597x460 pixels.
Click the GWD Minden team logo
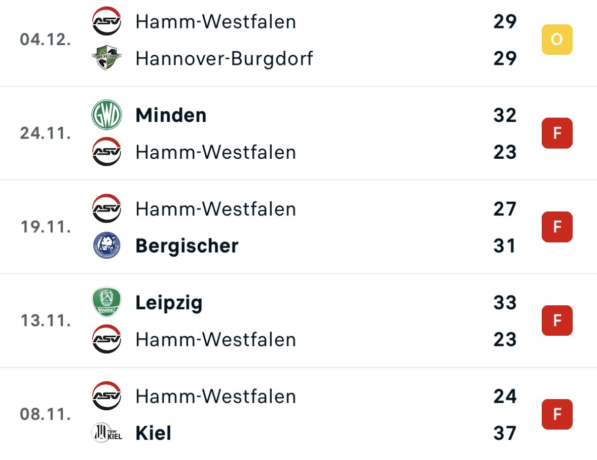point(106,115)
